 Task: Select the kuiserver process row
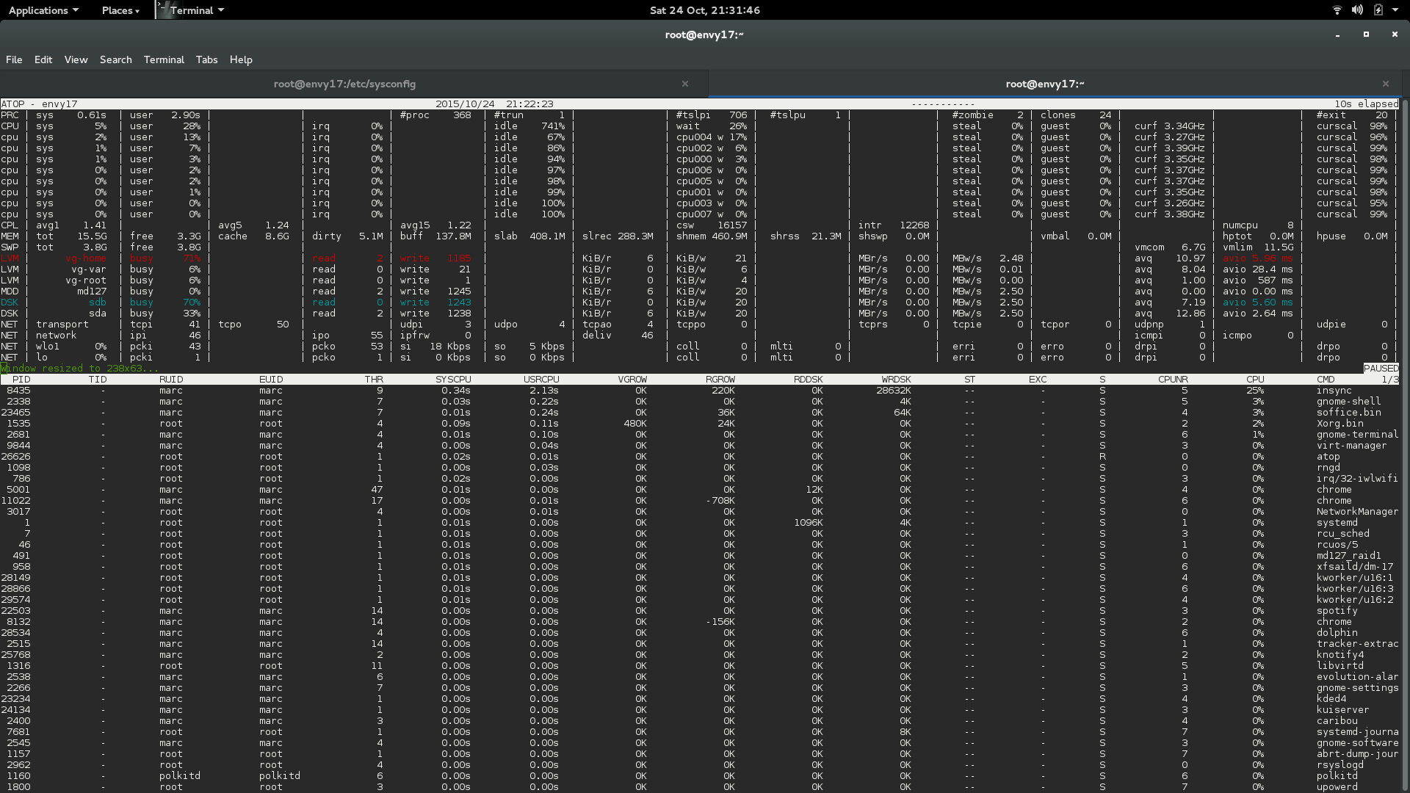click(700, 710)
